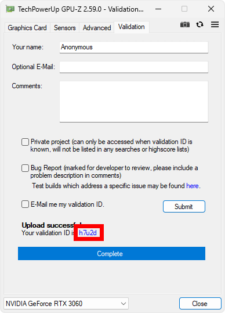Click the Complete upload progress bar
The image size is (225, 313).
click(x=111, y=254)
